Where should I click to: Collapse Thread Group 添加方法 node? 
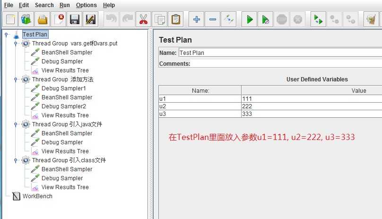point(16,79)
